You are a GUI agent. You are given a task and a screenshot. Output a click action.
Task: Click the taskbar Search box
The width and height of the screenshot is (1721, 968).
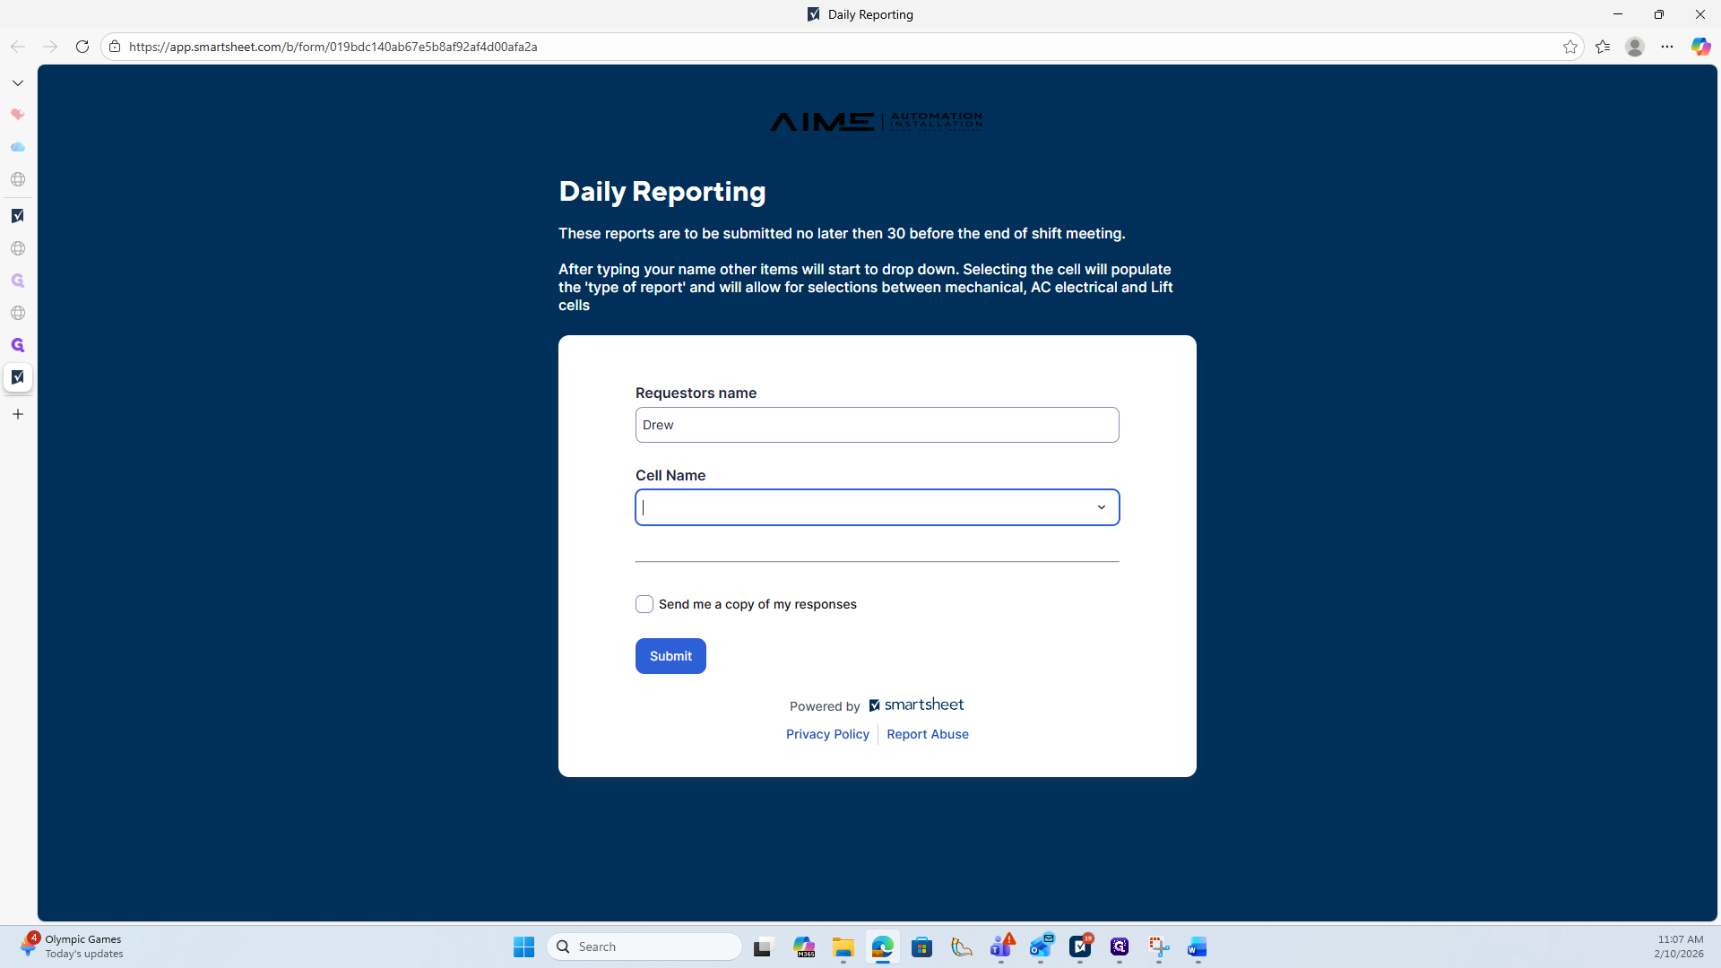pos(644,946)
